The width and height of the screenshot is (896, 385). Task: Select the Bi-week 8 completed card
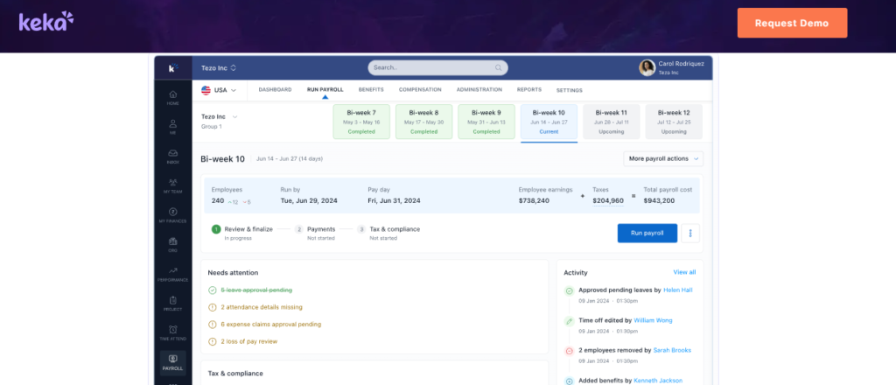tap(424, 122)
